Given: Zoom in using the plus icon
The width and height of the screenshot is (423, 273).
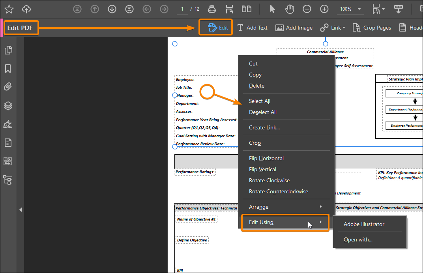Looking at the screenshot, I should click(324, 9).
